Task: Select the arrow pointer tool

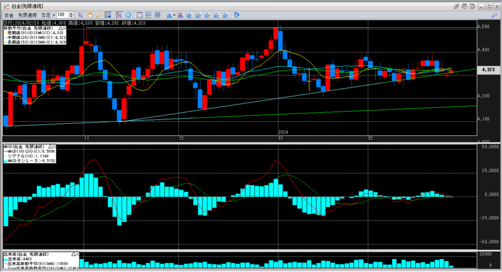Action: tap(80, 15)
